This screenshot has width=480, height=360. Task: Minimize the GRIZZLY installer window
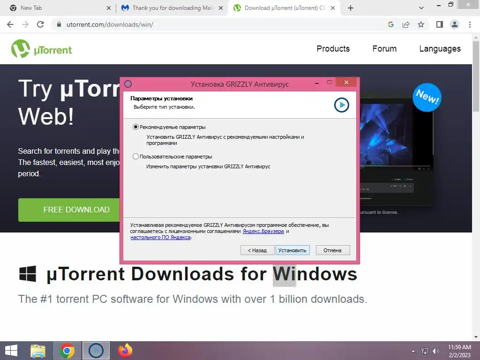[x=317, y=82]
